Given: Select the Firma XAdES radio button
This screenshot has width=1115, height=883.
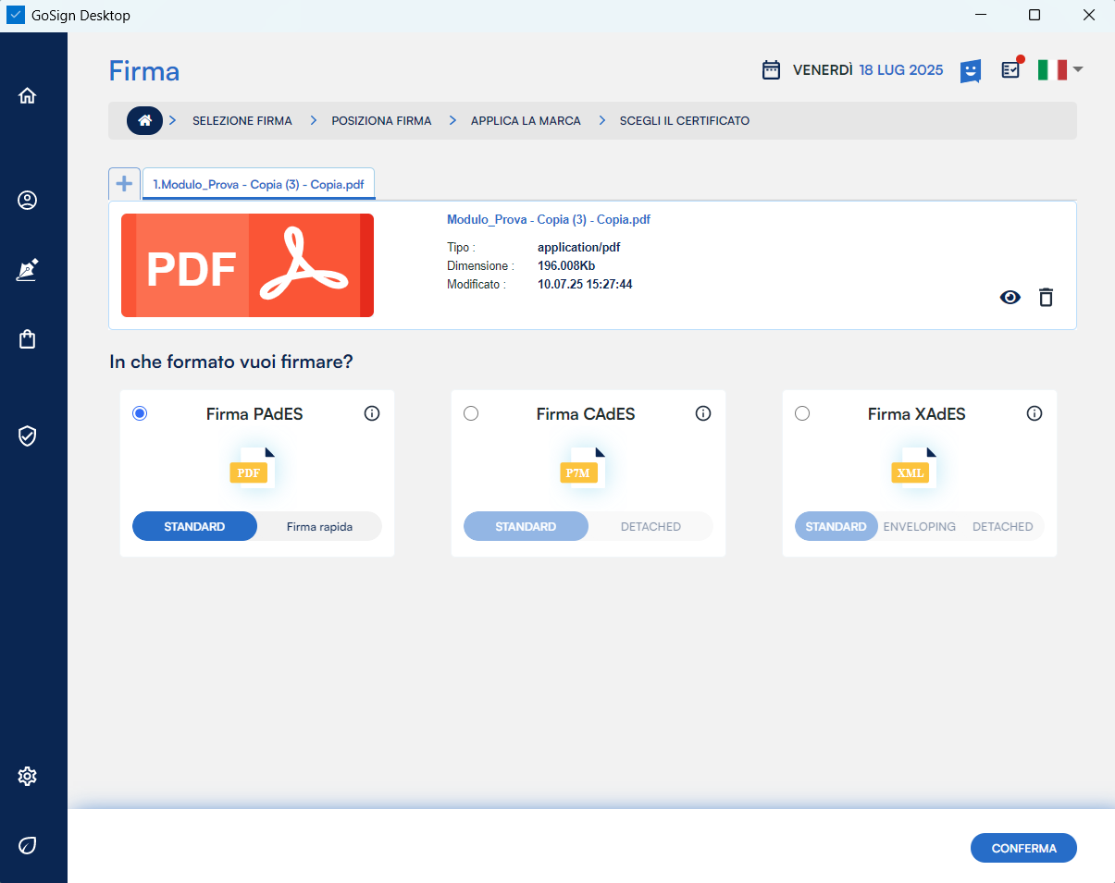Looking at the screenshot, I should pos(802,413).
